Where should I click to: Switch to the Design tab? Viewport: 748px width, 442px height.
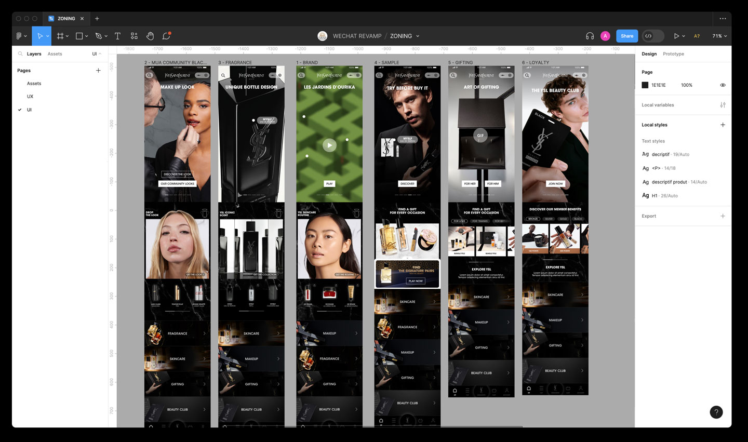pos(649,54)
